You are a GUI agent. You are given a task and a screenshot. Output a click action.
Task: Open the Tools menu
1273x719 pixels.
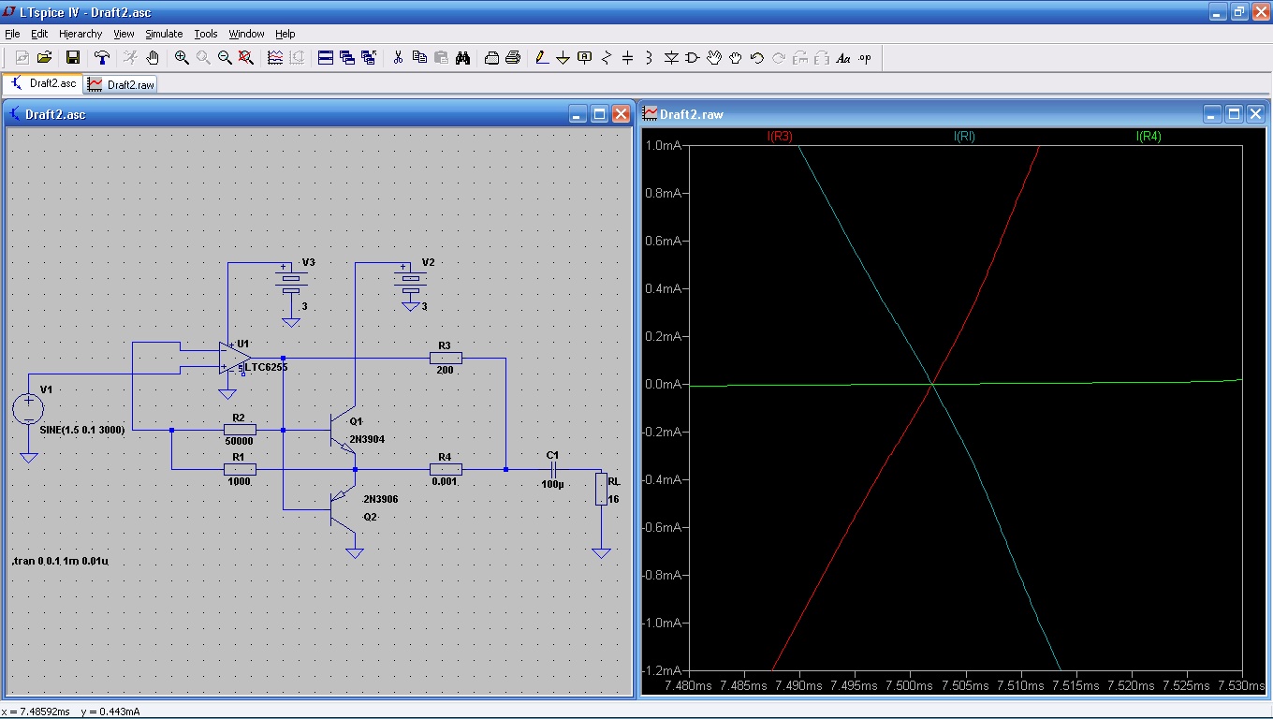click(x=206, y=34)
